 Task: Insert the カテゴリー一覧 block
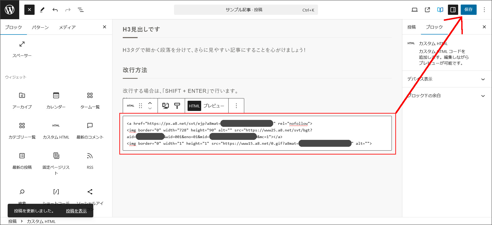tap(22, 131)
